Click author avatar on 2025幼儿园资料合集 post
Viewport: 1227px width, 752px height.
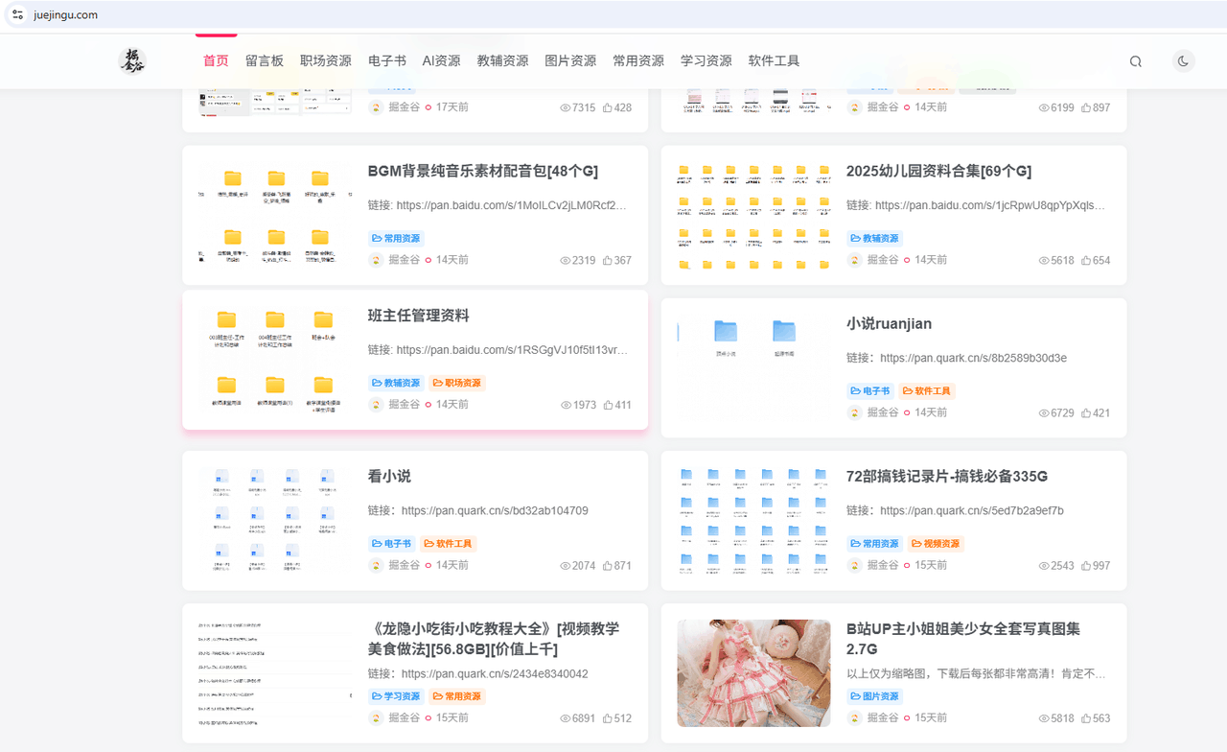click(855, 260)
